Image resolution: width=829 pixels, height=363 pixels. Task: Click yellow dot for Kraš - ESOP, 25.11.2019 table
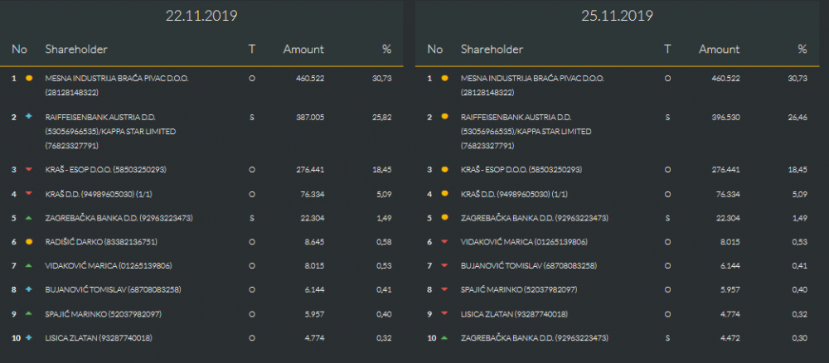click(x=444, y=170)
